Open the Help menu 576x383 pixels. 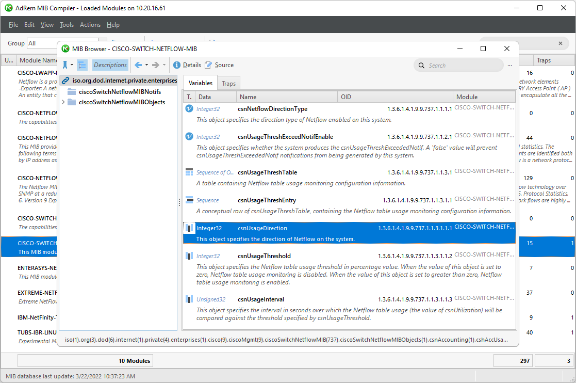click(113, 25)
